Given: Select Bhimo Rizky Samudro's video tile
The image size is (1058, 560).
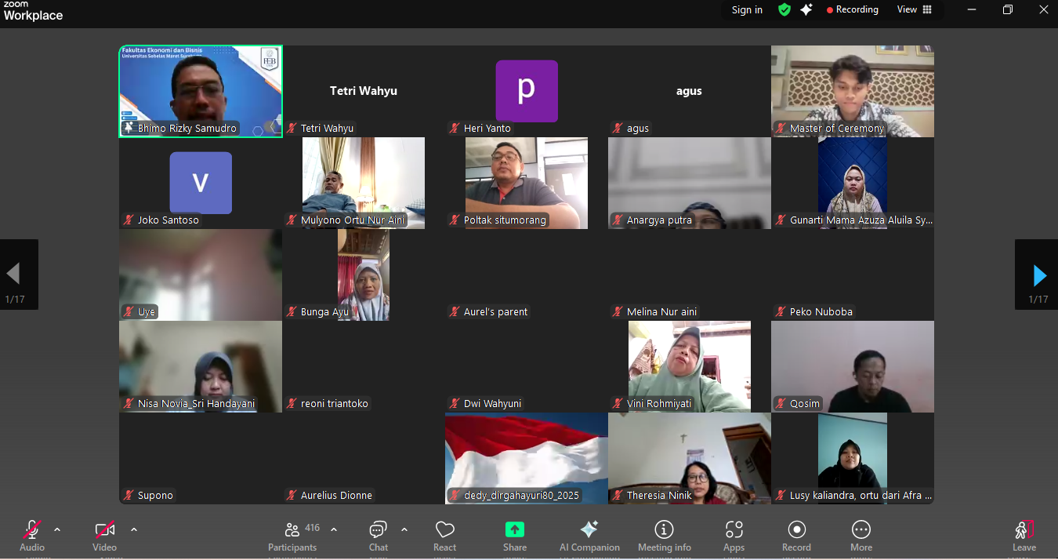Looking at the screenshot, I should click(x=201, y=91).
